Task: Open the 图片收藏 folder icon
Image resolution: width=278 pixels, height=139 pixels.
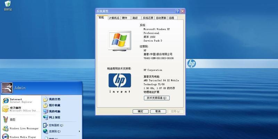Action: tap(46, 105)
